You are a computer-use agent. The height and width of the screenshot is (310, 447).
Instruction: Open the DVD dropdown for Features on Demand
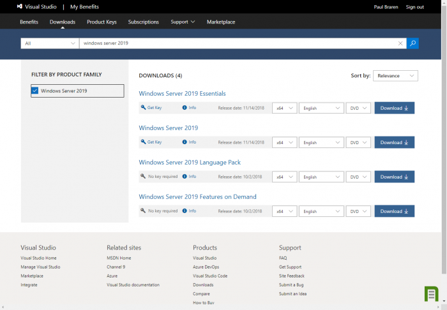coord(358,212)
